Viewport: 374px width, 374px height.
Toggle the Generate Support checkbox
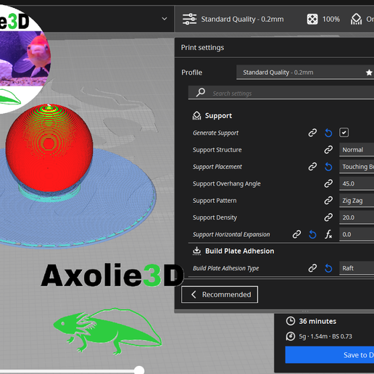coord(344,133)
